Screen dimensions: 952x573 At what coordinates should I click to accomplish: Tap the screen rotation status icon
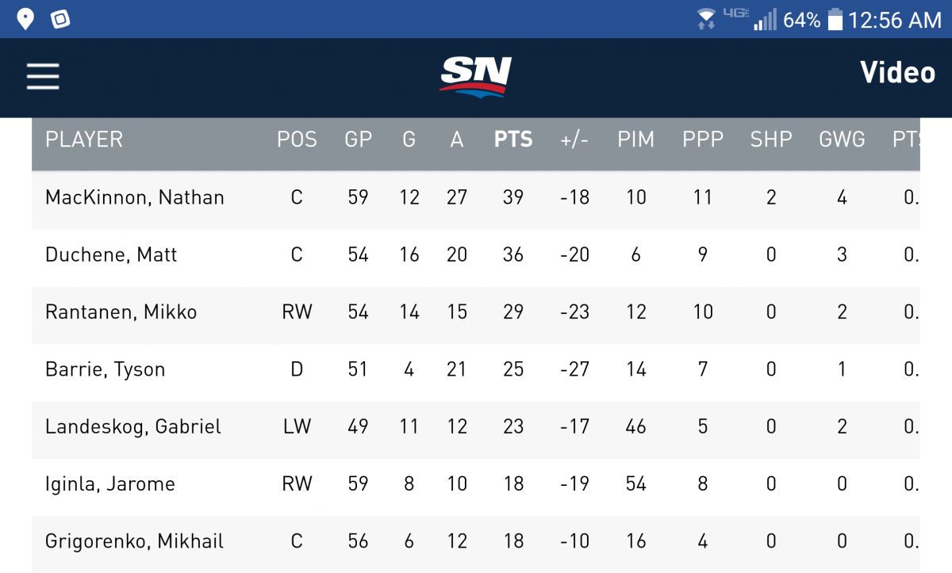61,19
